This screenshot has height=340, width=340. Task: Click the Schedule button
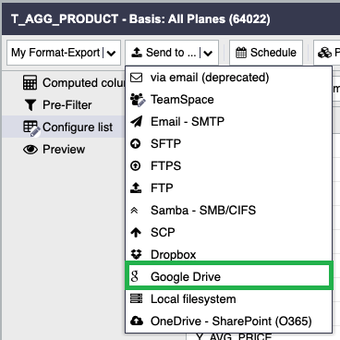click(x=266, y=53)
